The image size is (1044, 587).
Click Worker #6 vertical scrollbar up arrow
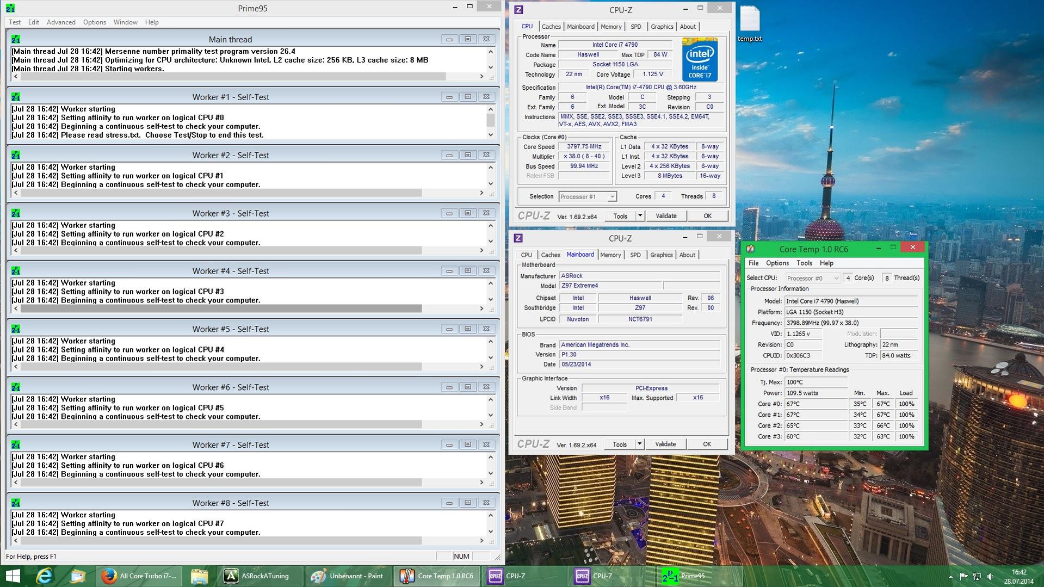pyautogui.click(x=491, y=400)
